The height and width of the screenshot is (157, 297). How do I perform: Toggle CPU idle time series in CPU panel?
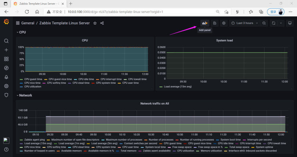[86, 79]
